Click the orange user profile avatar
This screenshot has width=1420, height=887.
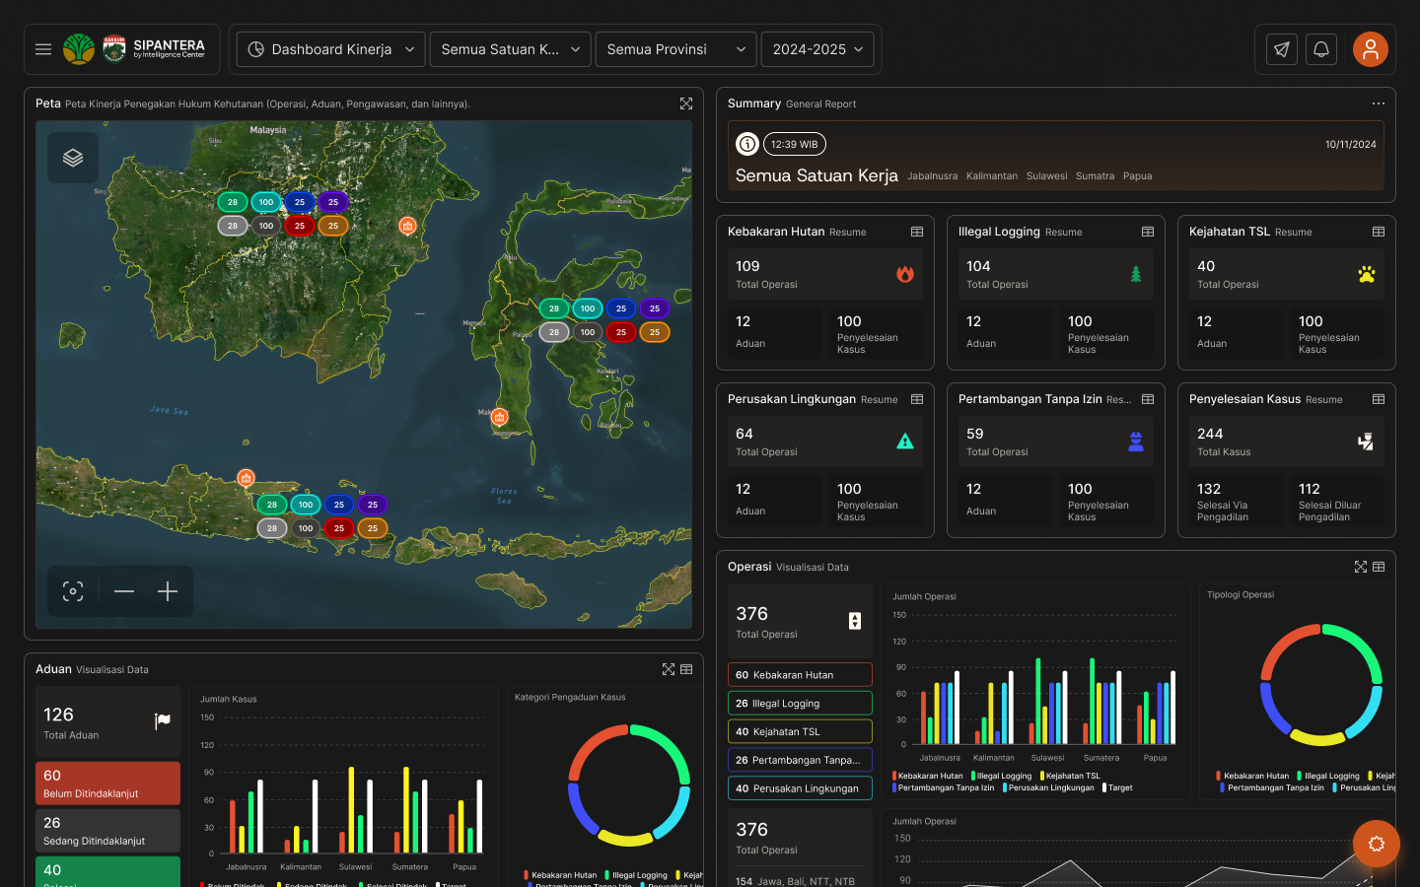(1371, 48)
